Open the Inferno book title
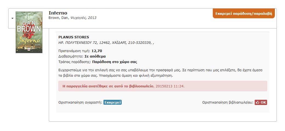Viewport: 285px width, 131px height. (58, 13)
